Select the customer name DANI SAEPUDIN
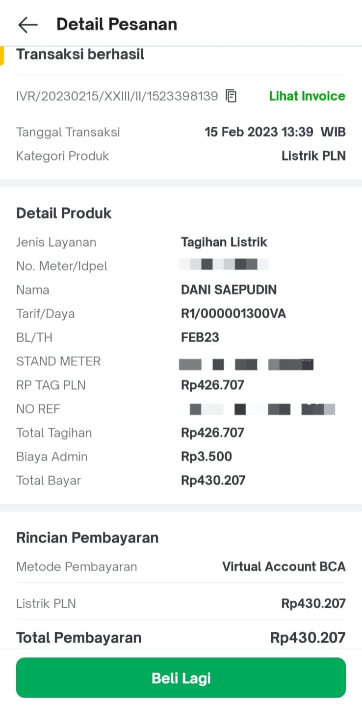 [229, 290]
